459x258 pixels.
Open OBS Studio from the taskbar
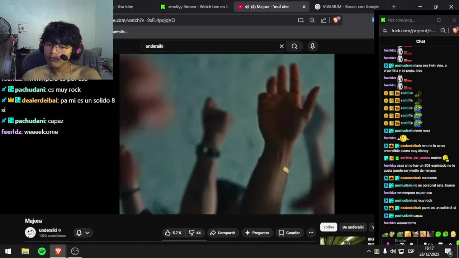click(75, 251)
